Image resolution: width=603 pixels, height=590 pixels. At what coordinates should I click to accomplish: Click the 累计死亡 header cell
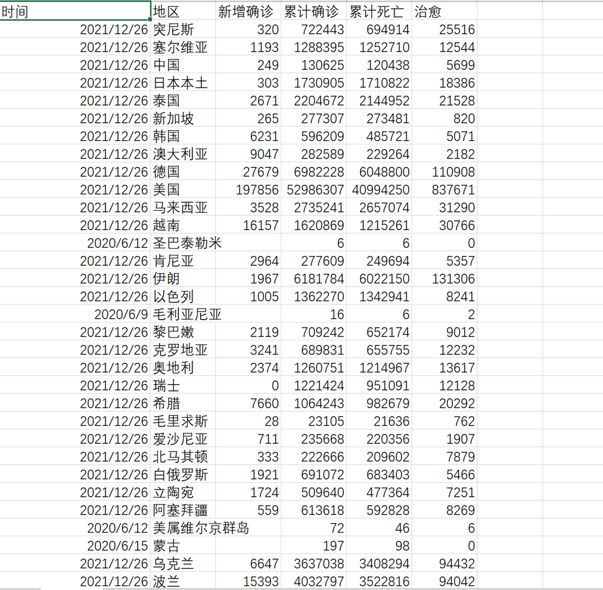pos(379,11)
